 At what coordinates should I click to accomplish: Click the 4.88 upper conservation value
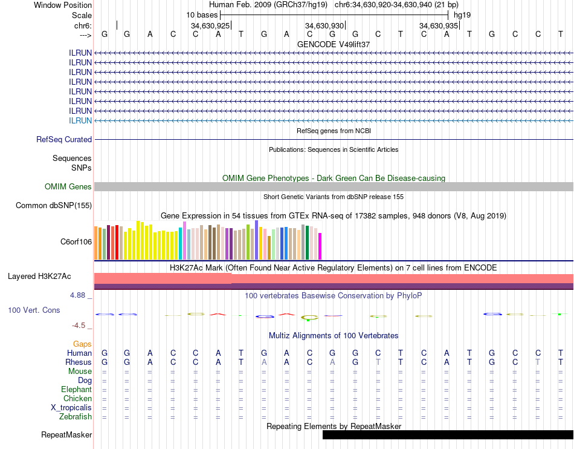point(78,295)
